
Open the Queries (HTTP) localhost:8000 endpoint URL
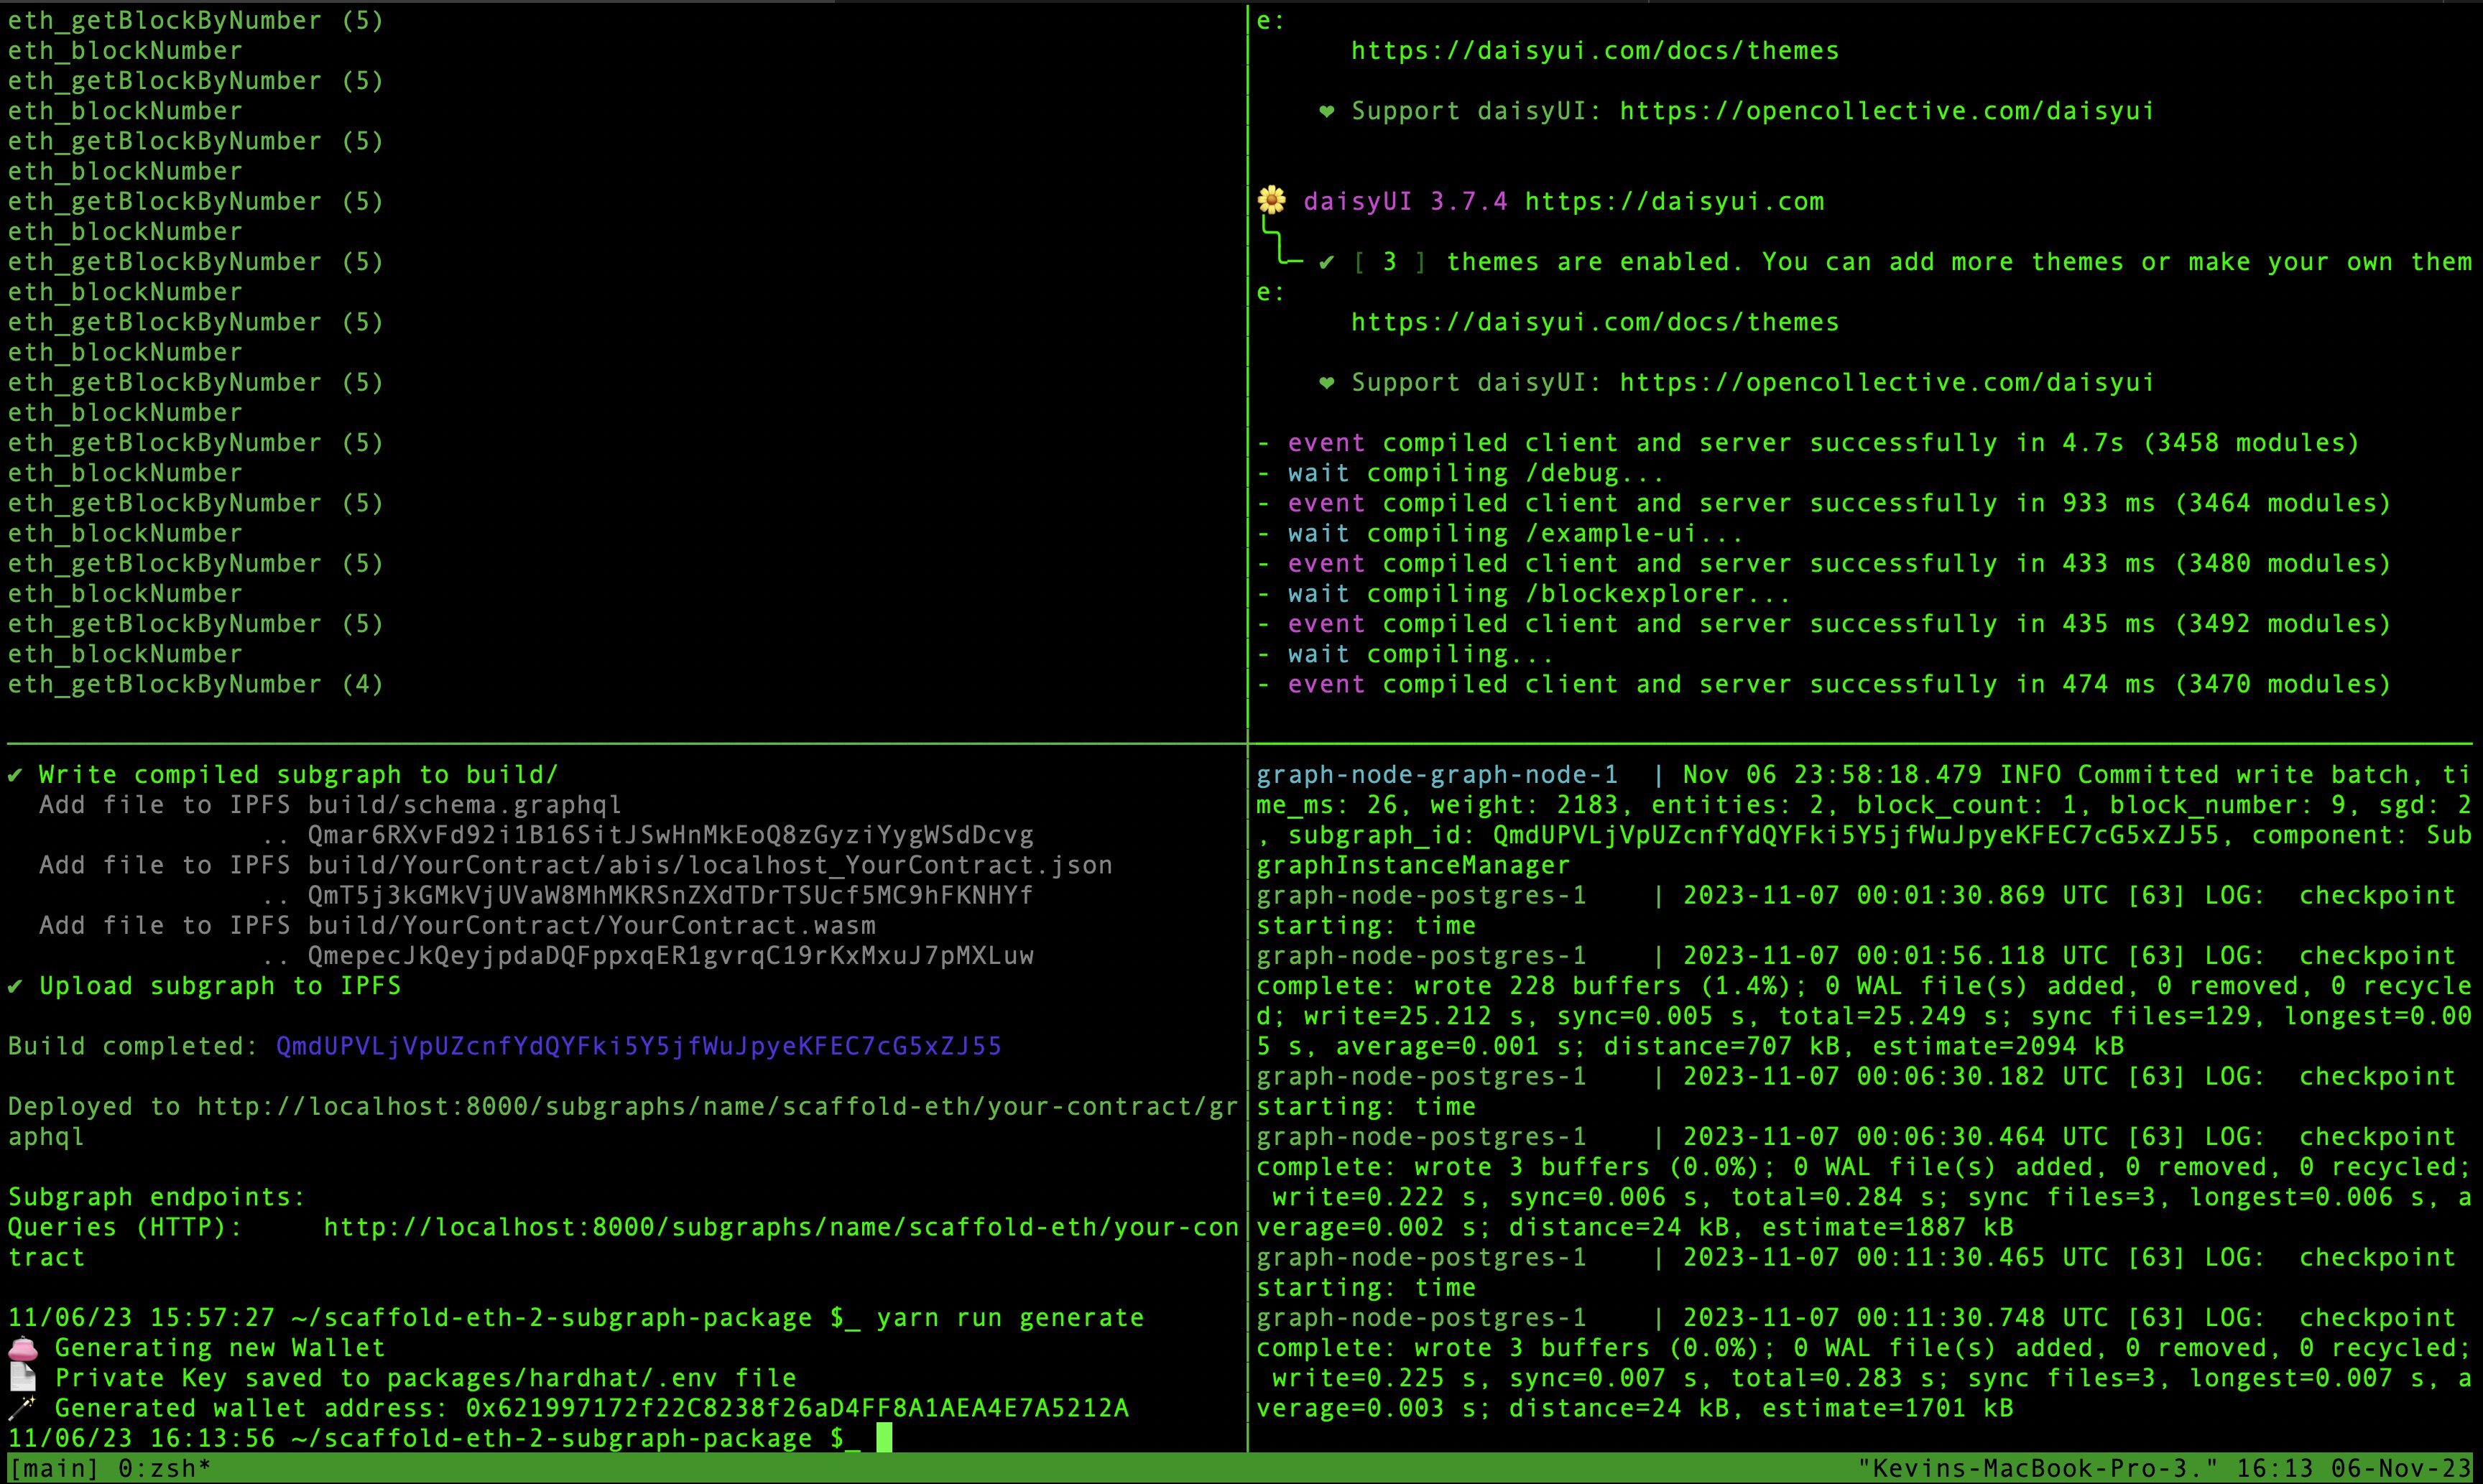click(780, 1227)
